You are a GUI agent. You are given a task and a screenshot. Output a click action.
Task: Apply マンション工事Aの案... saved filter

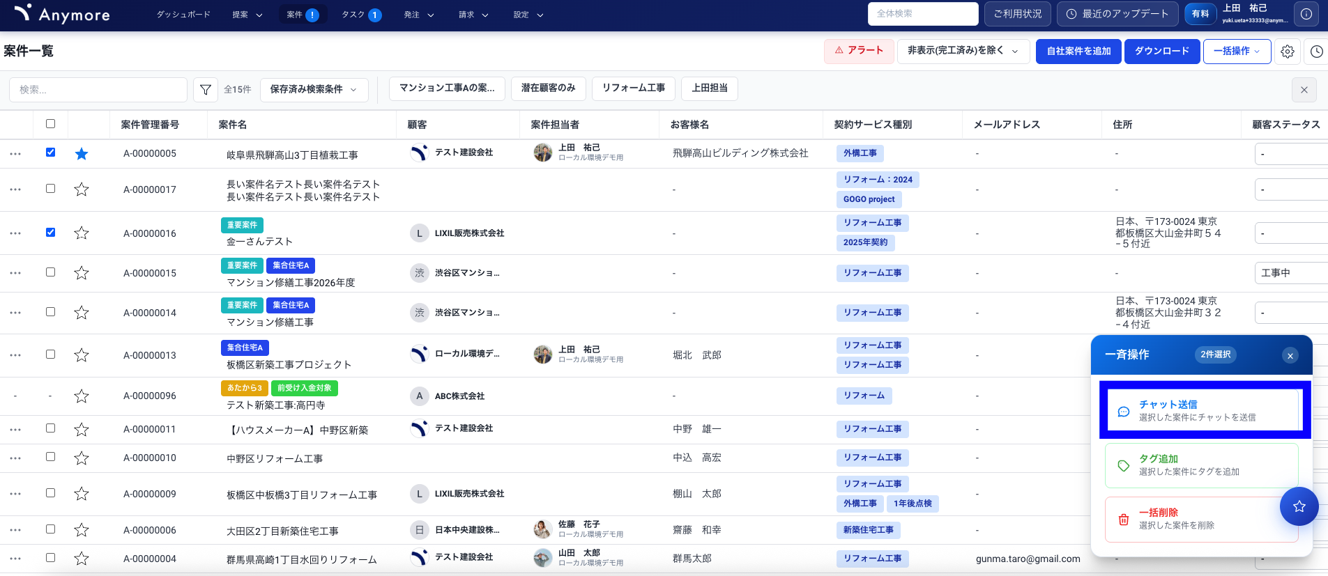tap(447, 88)
